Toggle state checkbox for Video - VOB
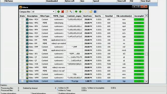This screenshot has height=94, width=167. [x=22, y=64]
